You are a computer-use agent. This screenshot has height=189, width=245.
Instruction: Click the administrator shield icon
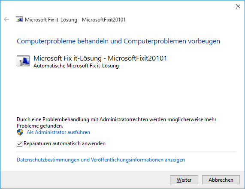pyautogui.click(x=20, y=132)
